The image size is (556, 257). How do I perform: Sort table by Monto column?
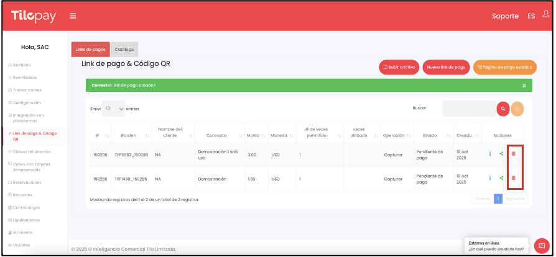tap(254, 135)
